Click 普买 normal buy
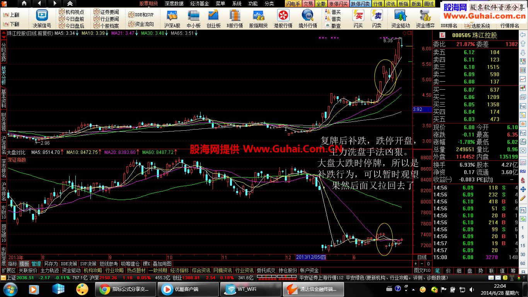Image resolution: width=528 pixels, height=297 pixels. coord(333,12)
